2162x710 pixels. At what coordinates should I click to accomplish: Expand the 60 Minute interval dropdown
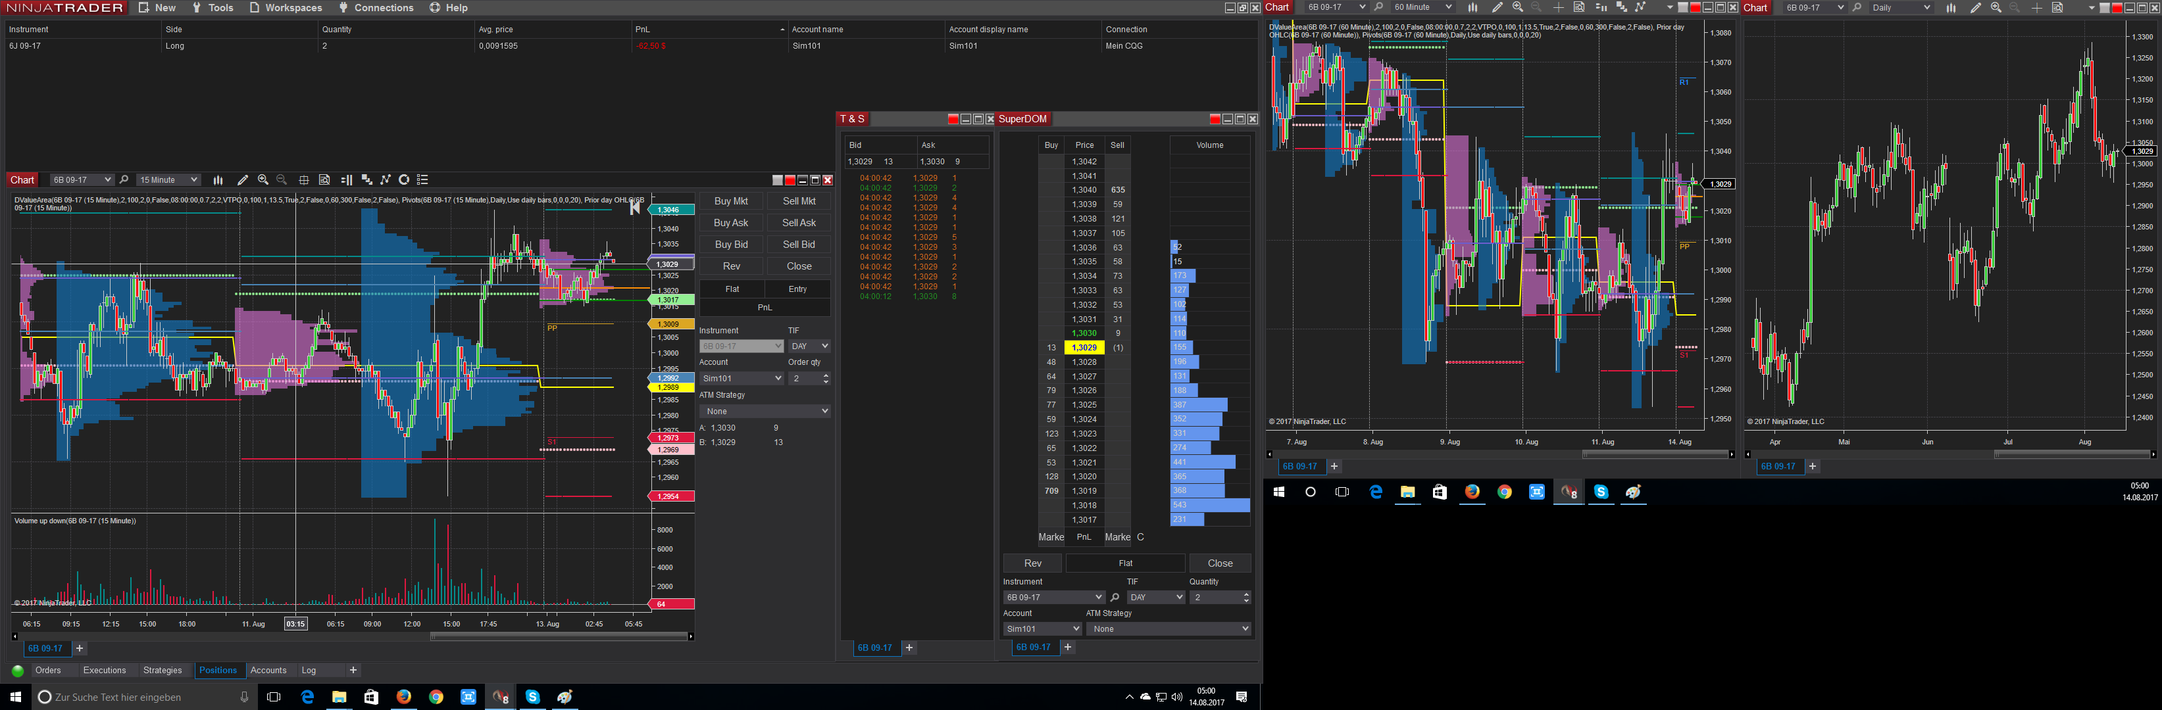[x=1422, y=7]
